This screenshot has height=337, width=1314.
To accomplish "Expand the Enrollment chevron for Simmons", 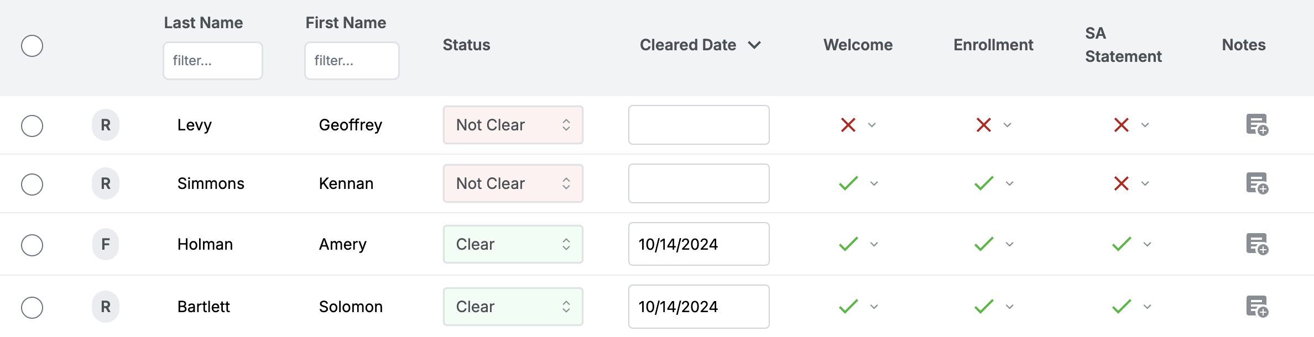I will pyautogui.click(x=1009, y=183).
